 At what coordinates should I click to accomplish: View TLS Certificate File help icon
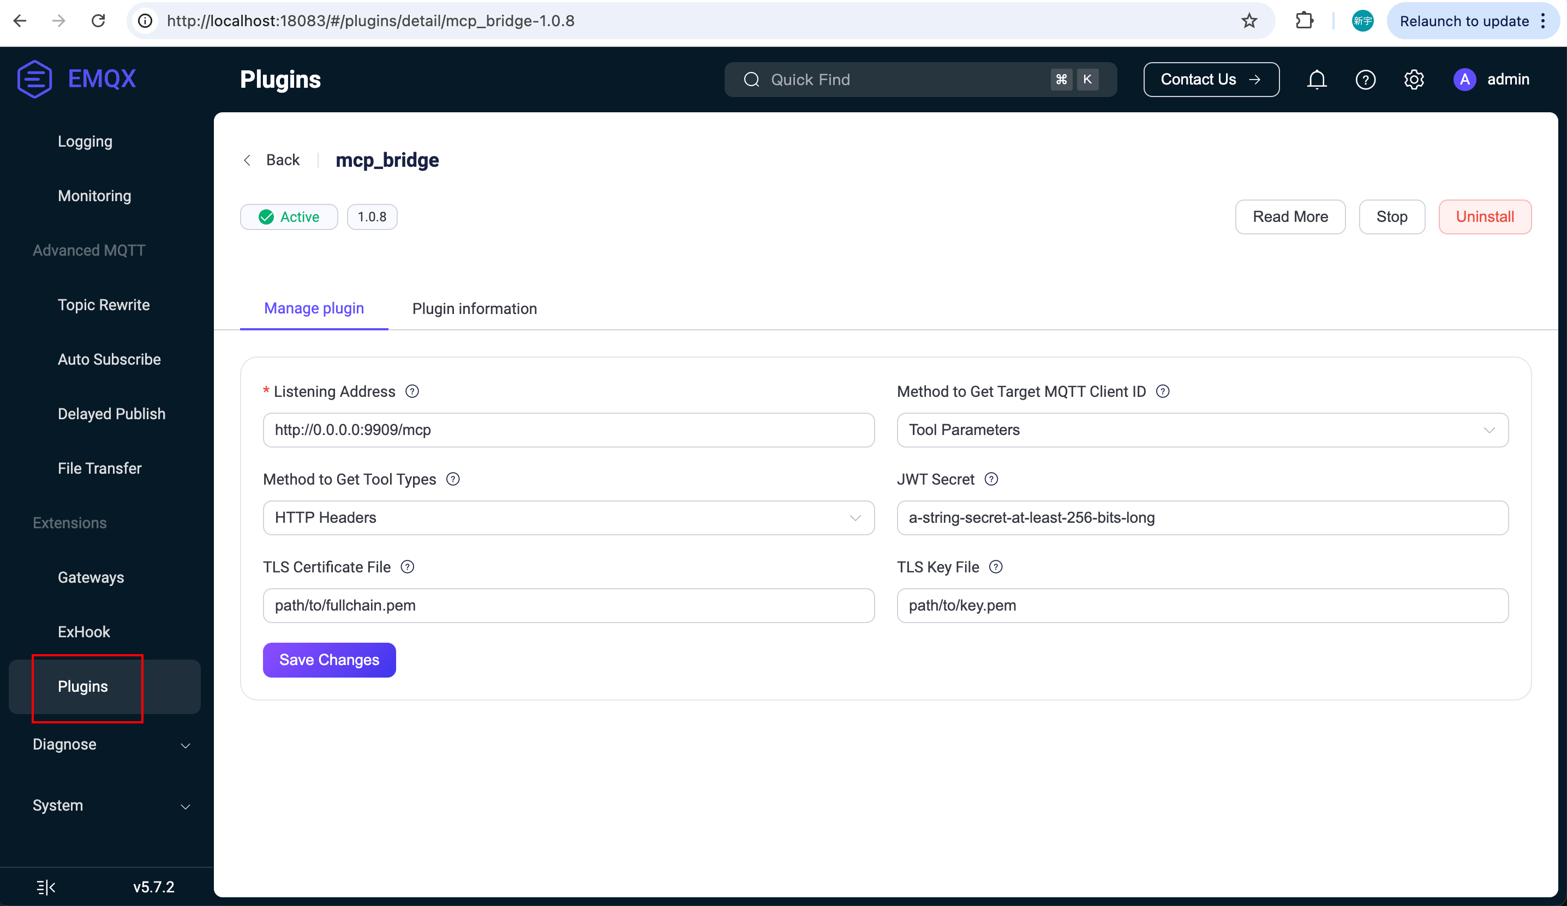[x=407, y=567]
